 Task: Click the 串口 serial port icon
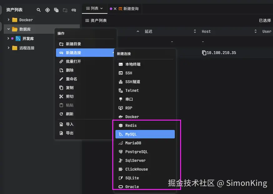(x=120, y=99)
